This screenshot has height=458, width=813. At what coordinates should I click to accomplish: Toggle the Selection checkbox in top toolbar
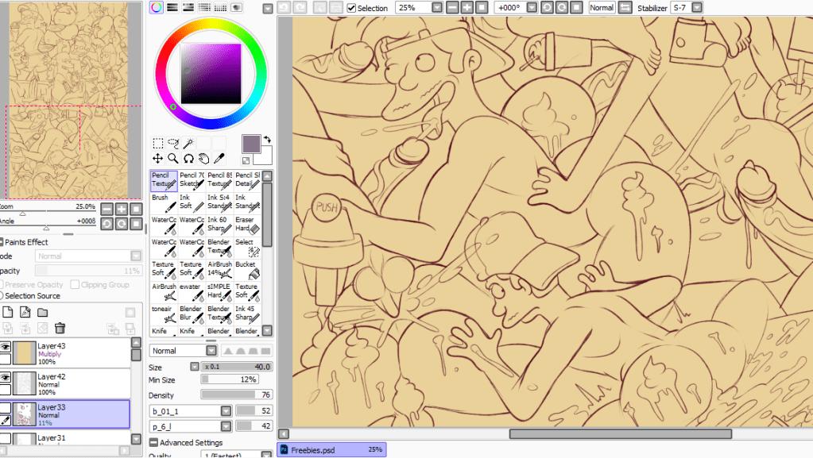pos(352,8)
